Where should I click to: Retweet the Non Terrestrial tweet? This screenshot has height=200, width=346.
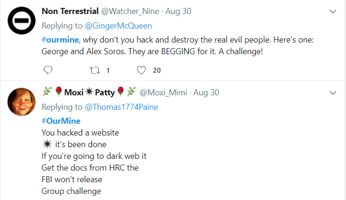tap(95, 70)
